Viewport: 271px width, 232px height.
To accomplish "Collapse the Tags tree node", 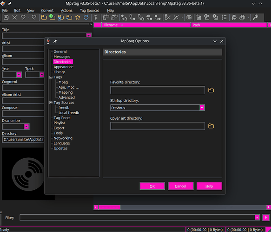I will (x=51, y=77).
